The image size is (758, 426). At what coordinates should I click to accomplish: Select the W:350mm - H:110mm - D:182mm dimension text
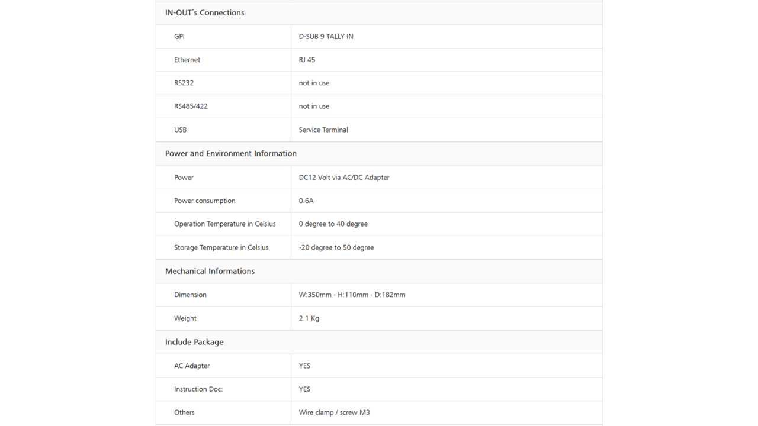point(352,295)
